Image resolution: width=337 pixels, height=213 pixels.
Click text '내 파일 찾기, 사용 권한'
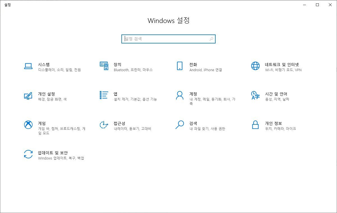coord(207,129)
